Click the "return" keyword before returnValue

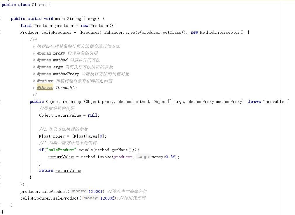click(x=46, y=170)
